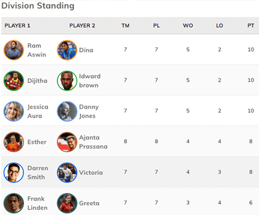
Task: Click the WO column header
Action: tap(188, 25)
